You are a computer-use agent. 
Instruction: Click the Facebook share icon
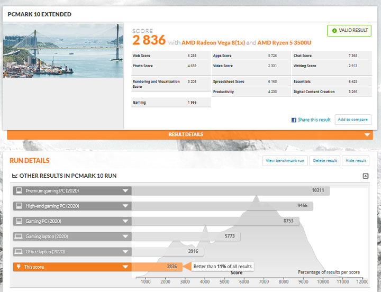294,120
